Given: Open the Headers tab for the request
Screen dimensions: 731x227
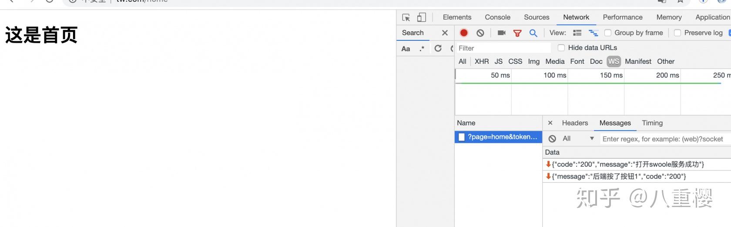Looking at the screenshot, I should pyautogui.click(x=575, y=123).
